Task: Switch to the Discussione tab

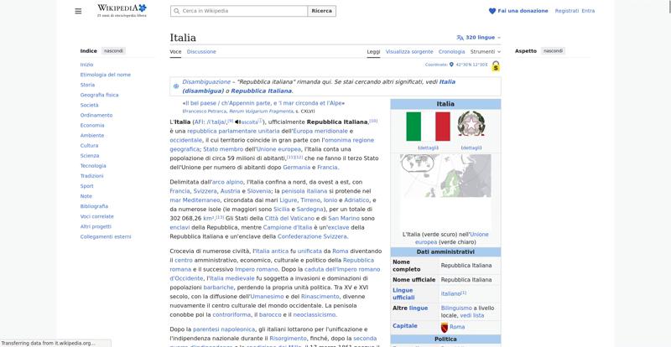Action: [x=201, y=51]
